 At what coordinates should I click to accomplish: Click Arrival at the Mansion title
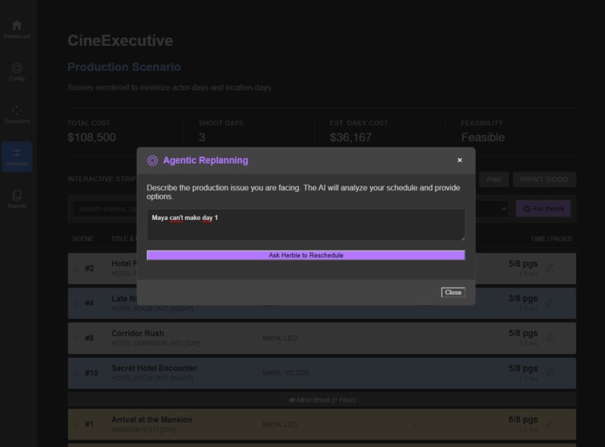point(151,420)
